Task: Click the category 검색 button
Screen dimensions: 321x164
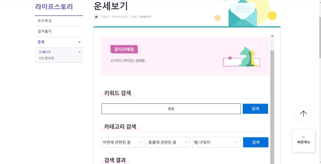Action: [x=256, y=142]
